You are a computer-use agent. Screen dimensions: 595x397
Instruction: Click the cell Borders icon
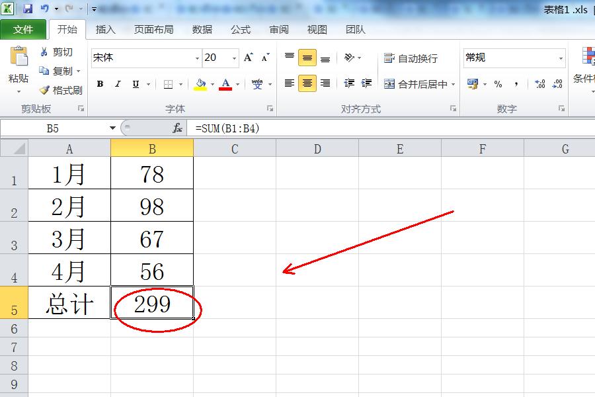click(x=168, y=84)
